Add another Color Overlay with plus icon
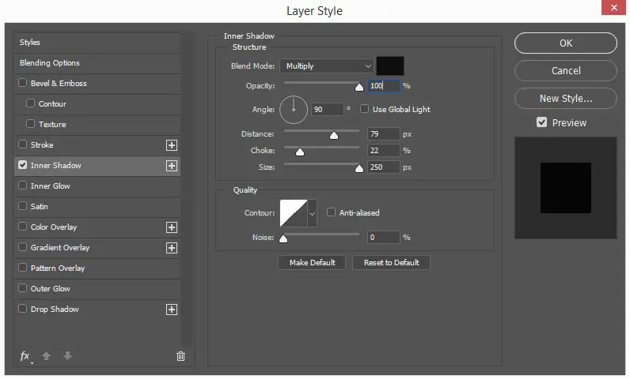 coord(172,227)
